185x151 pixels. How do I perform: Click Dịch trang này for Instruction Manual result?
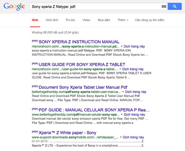134,46
